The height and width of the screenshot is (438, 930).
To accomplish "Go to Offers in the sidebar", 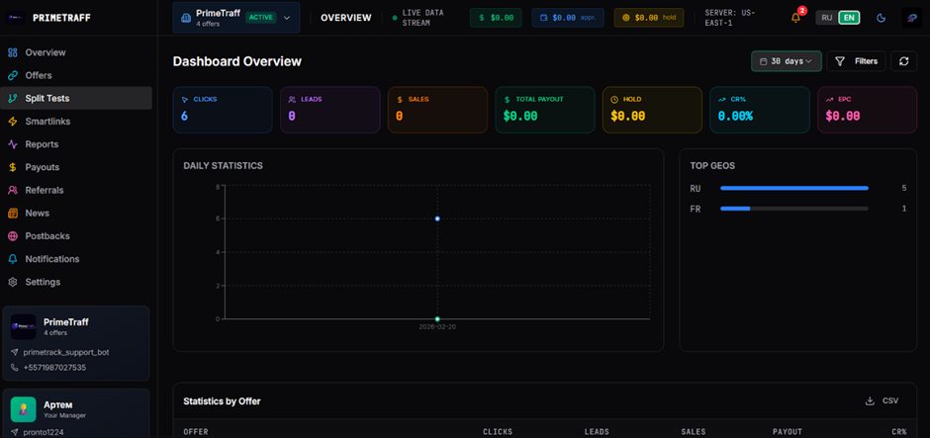I will (39, 75).
